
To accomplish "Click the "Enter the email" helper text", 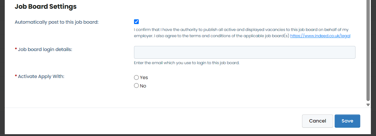I will click(x=187, y=63).
